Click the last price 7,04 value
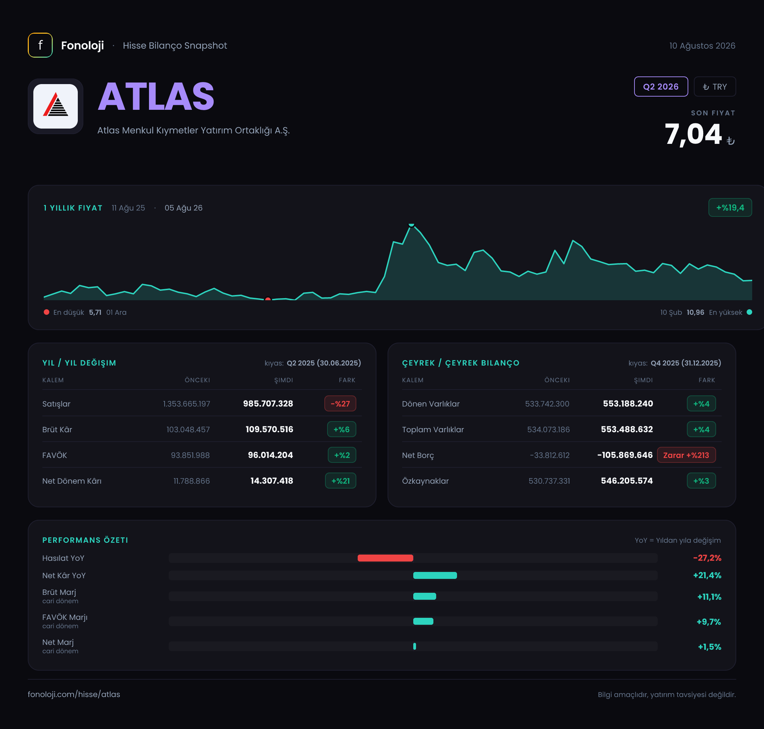This screenshot has height=729, width=764. (x=693, y=134)
